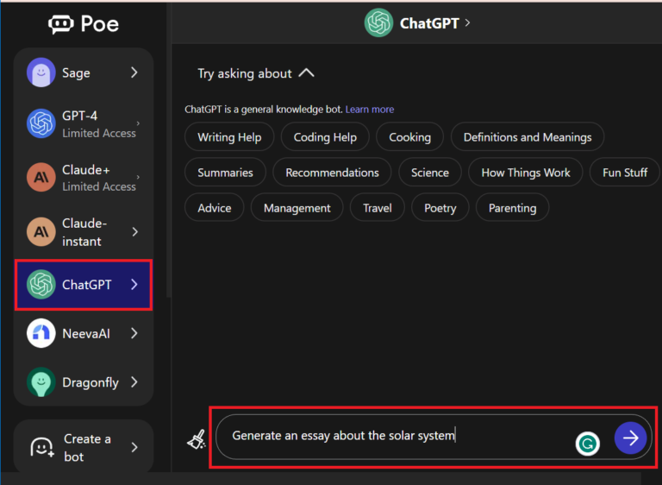Select the Advice suggestion
This screenshot has width=662, height=485.
coord(214,208)
